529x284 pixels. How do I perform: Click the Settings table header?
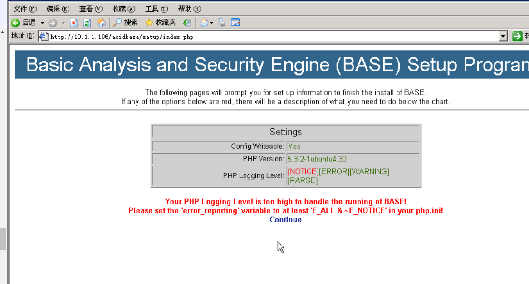286,132
